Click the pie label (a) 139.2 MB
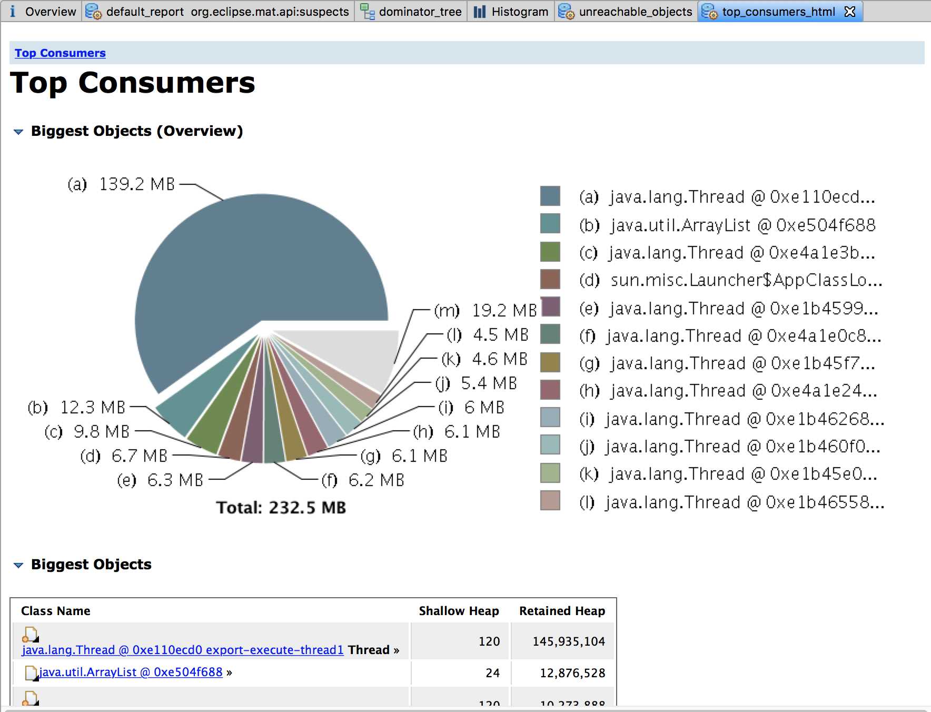The width and height of the screenshot is (931, 712). click(121, 184)
